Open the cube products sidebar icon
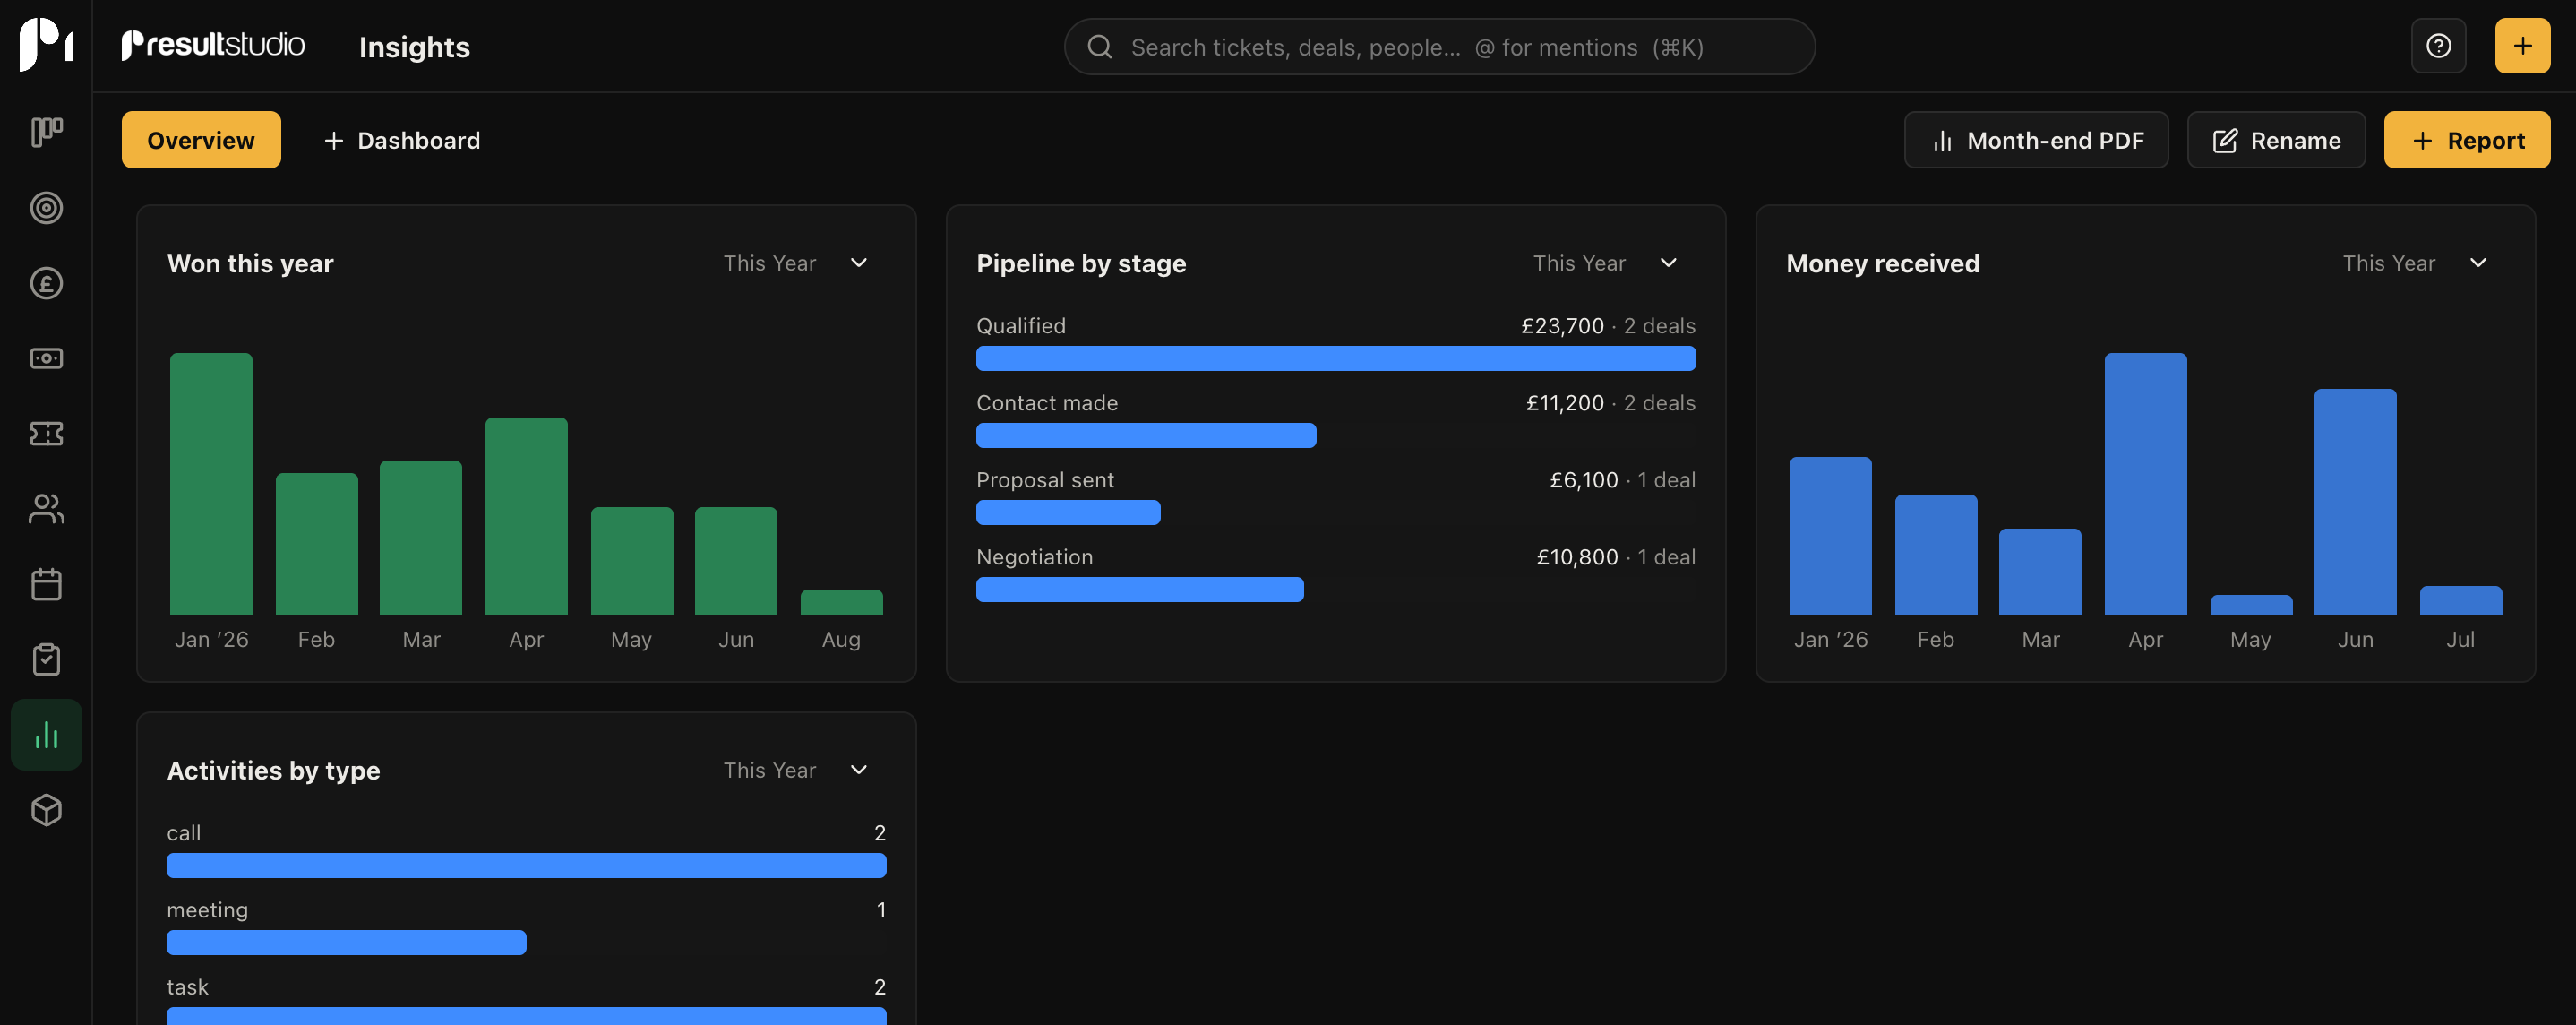2576x1025 pixels. (x=46, y=810)
